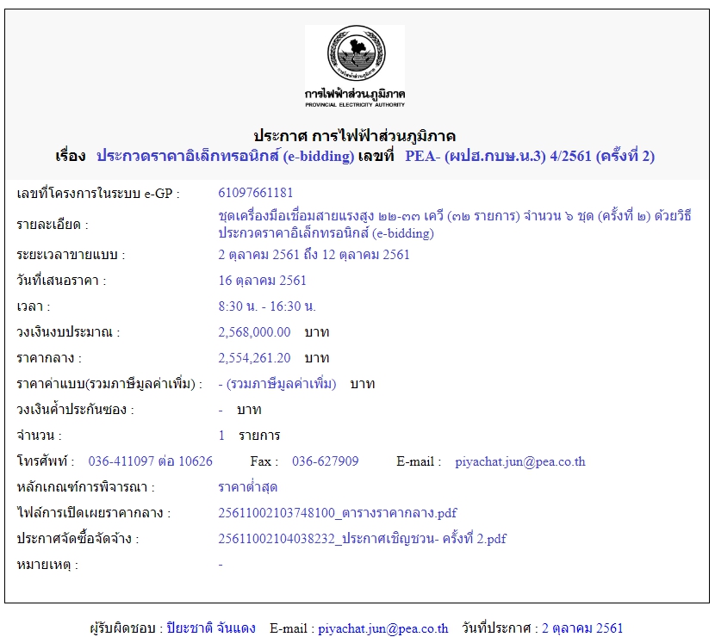The width and height of the screenshot is (715, 637).
Task: Click the Provincial Electricity Authority logo
Action: (x=355, y=67)
